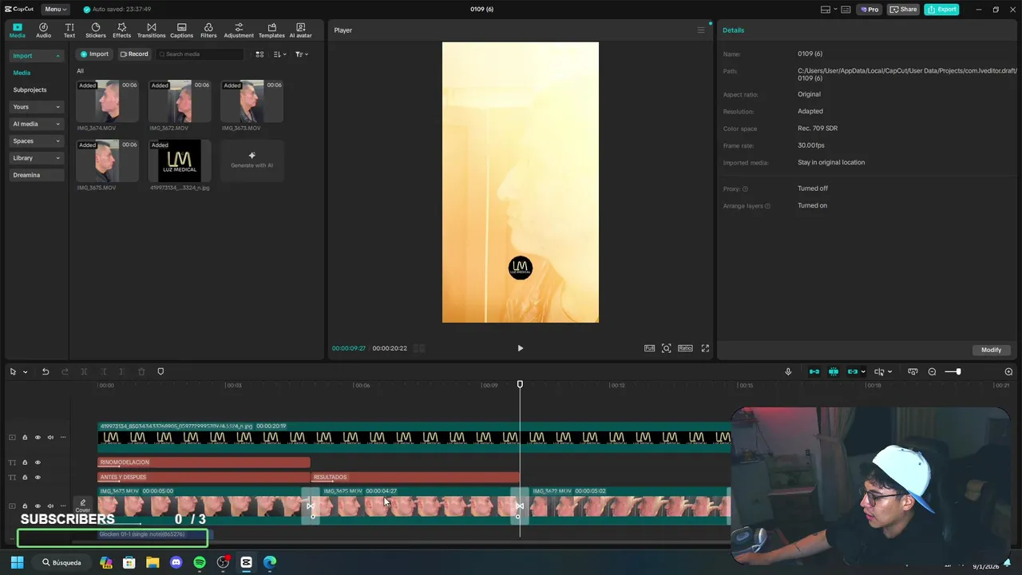This screenshot has height=575, width=1022.
Task: Open the media filter dropdown
Action: pyautogui.click(x=301, y=54)
